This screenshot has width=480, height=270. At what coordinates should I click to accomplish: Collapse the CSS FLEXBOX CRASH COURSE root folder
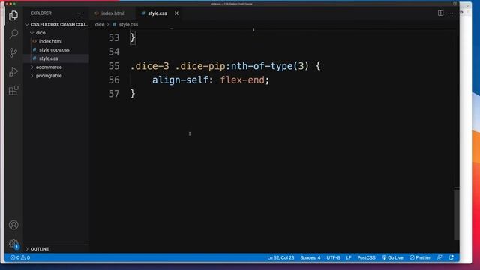(x=57, y=24)
